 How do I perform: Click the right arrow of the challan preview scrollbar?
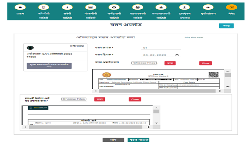(x=220, y=91)
